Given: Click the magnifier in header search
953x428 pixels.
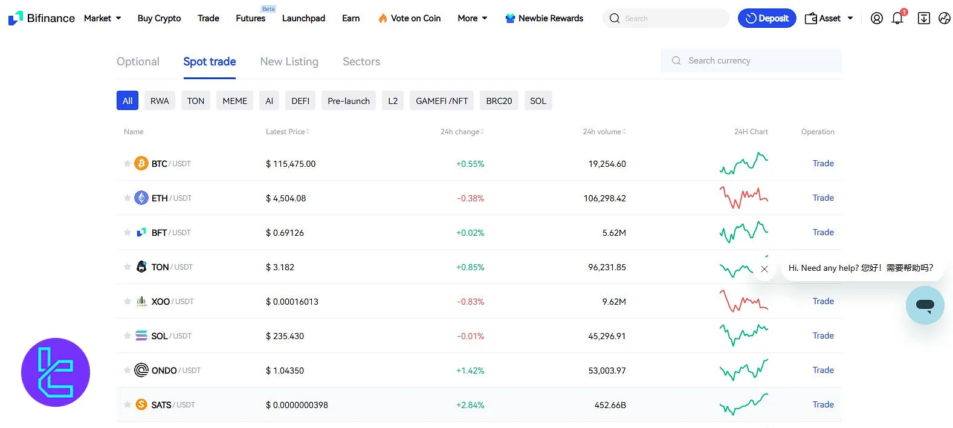Looking at the screenshot, I should (x=615, y=18).
